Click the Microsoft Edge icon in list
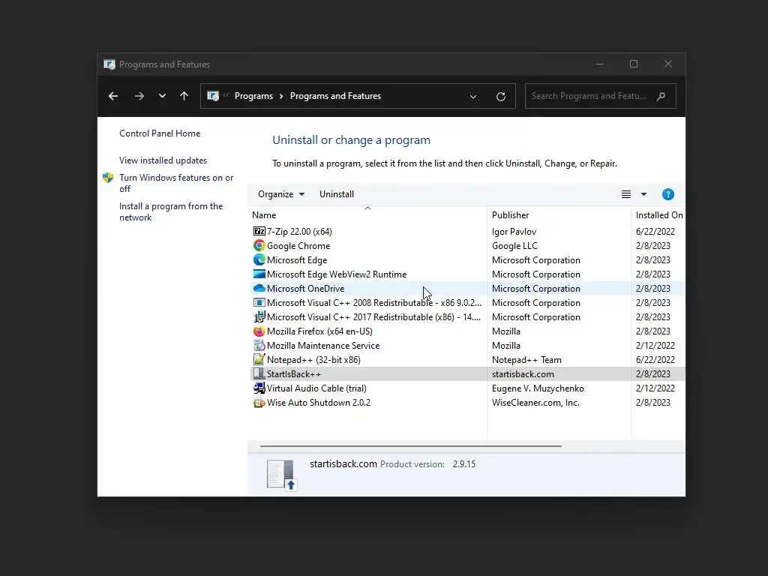This screenshot has width=768, height=576. (x=259, y=259)
